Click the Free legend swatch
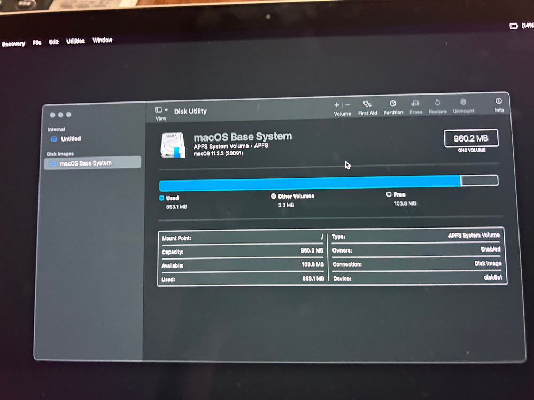534x400 pixels. (389, 194)
